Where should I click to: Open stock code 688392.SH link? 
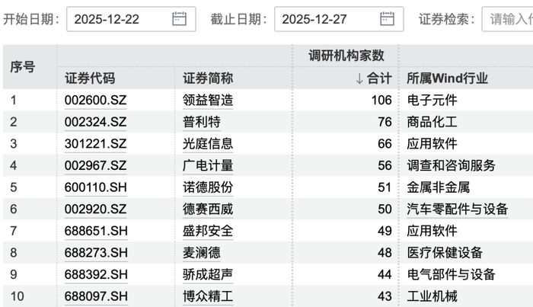point(96,274)
